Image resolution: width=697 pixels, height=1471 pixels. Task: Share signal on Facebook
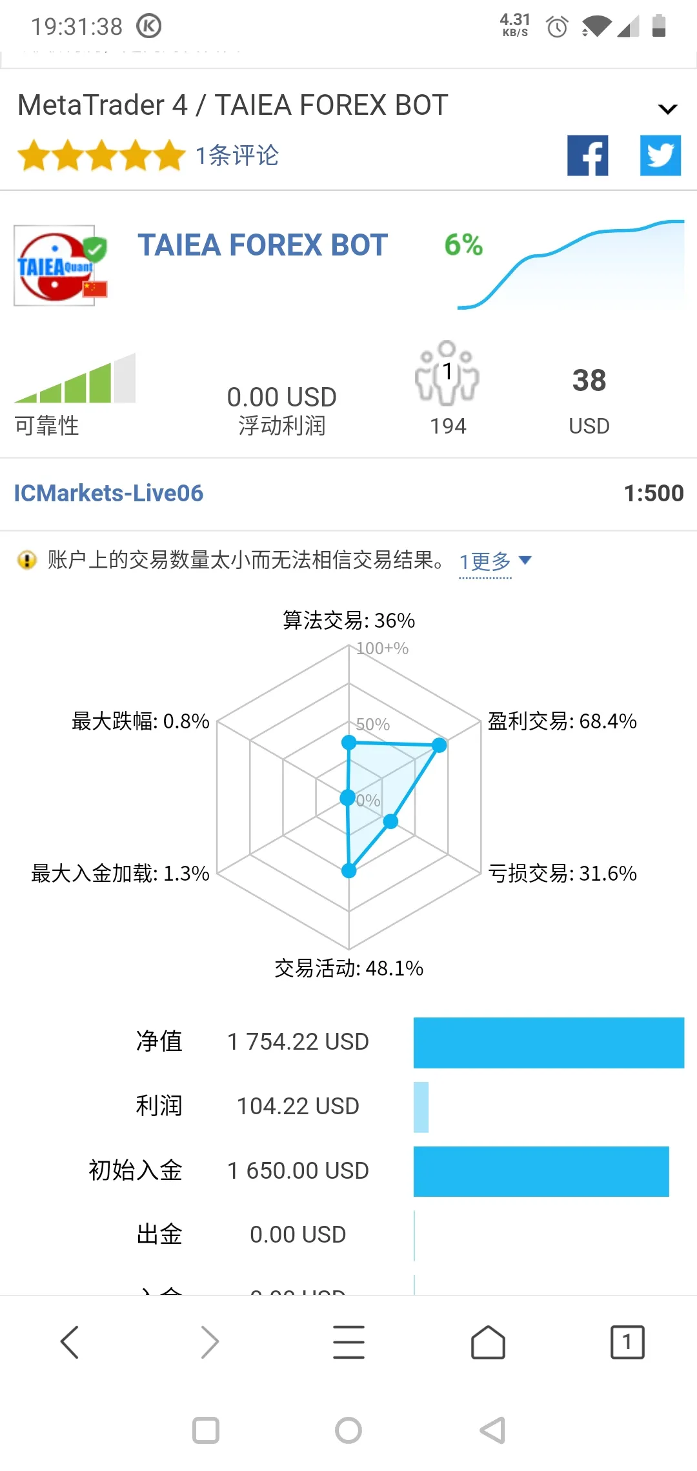pos(587,155)
